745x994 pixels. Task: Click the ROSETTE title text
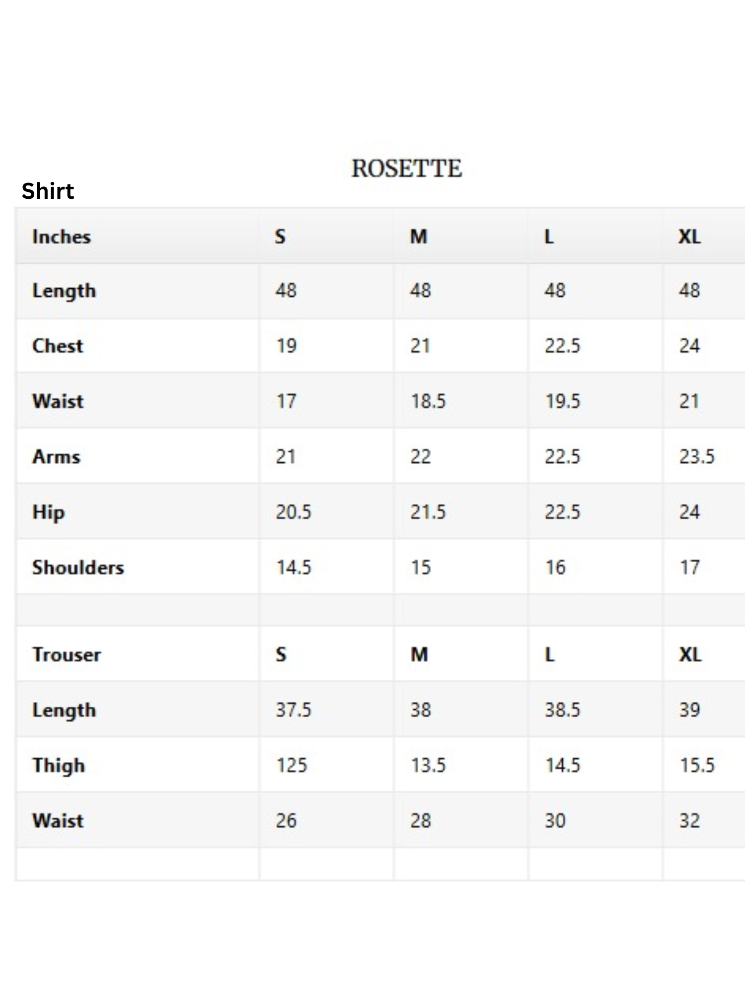pos(407,168)
